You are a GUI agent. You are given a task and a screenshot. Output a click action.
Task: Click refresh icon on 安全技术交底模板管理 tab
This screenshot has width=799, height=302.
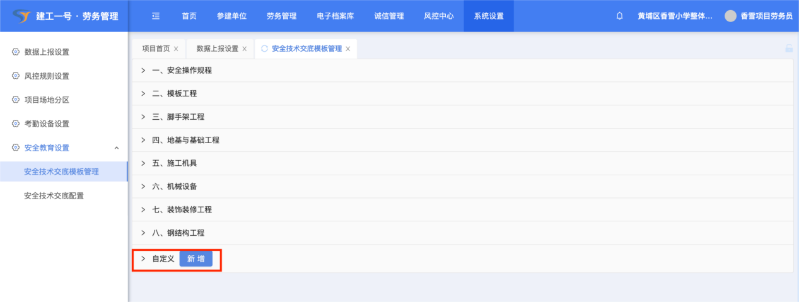(264, 49)
